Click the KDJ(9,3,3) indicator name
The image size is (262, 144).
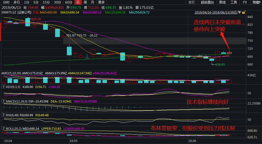click(x=13, y=87)
